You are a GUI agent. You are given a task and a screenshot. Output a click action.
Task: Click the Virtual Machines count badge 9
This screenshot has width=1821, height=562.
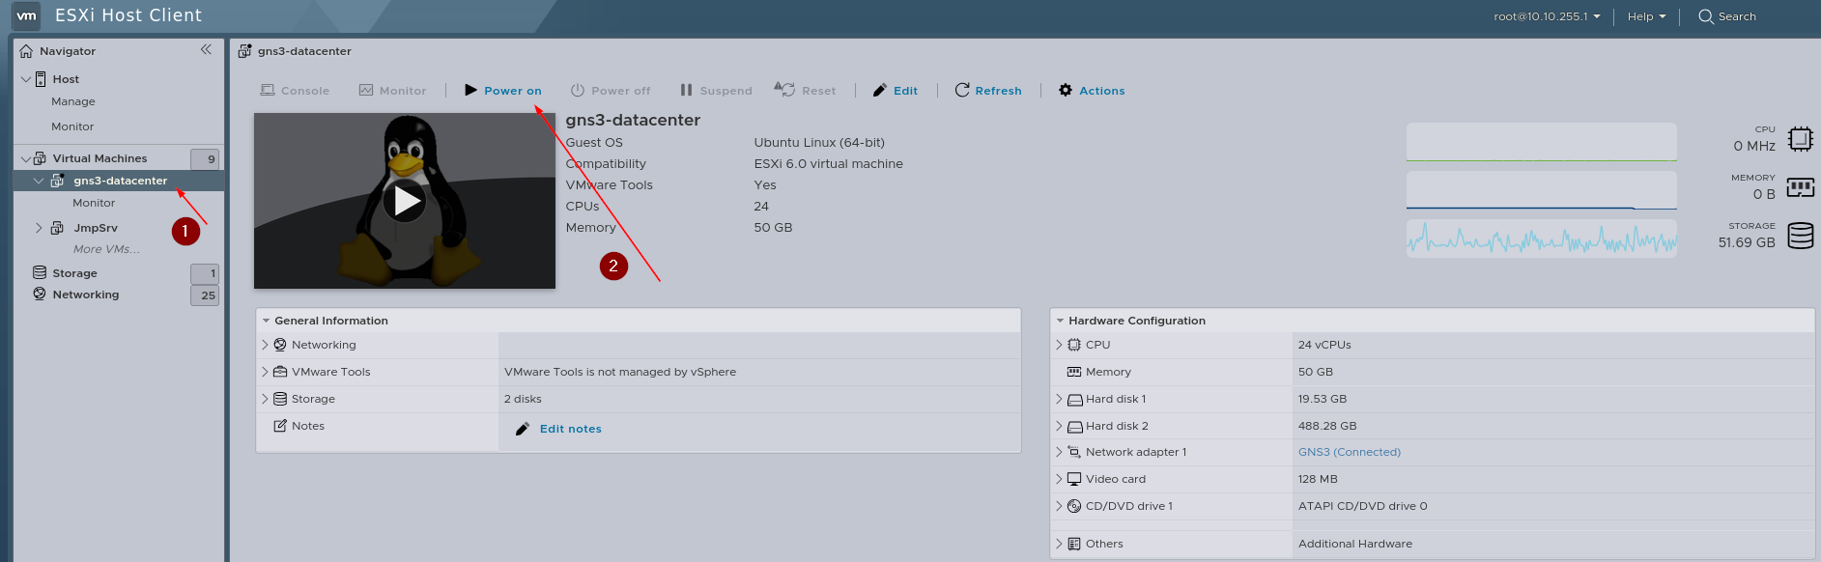205,159
